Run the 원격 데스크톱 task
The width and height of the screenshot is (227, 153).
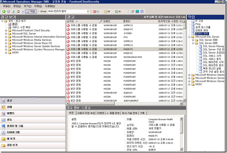(x=203, y=27)
